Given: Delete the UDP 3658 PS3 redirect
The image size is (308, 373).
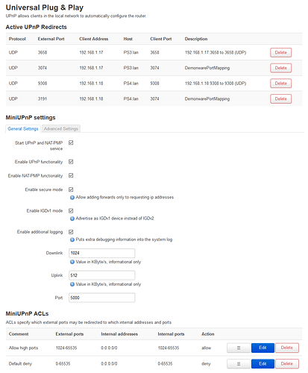Looking at the screenshot, I should [x=280, y=52].
